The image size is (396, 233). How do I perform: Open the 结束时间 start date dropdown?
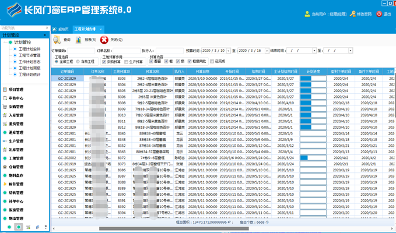(314, 51)
